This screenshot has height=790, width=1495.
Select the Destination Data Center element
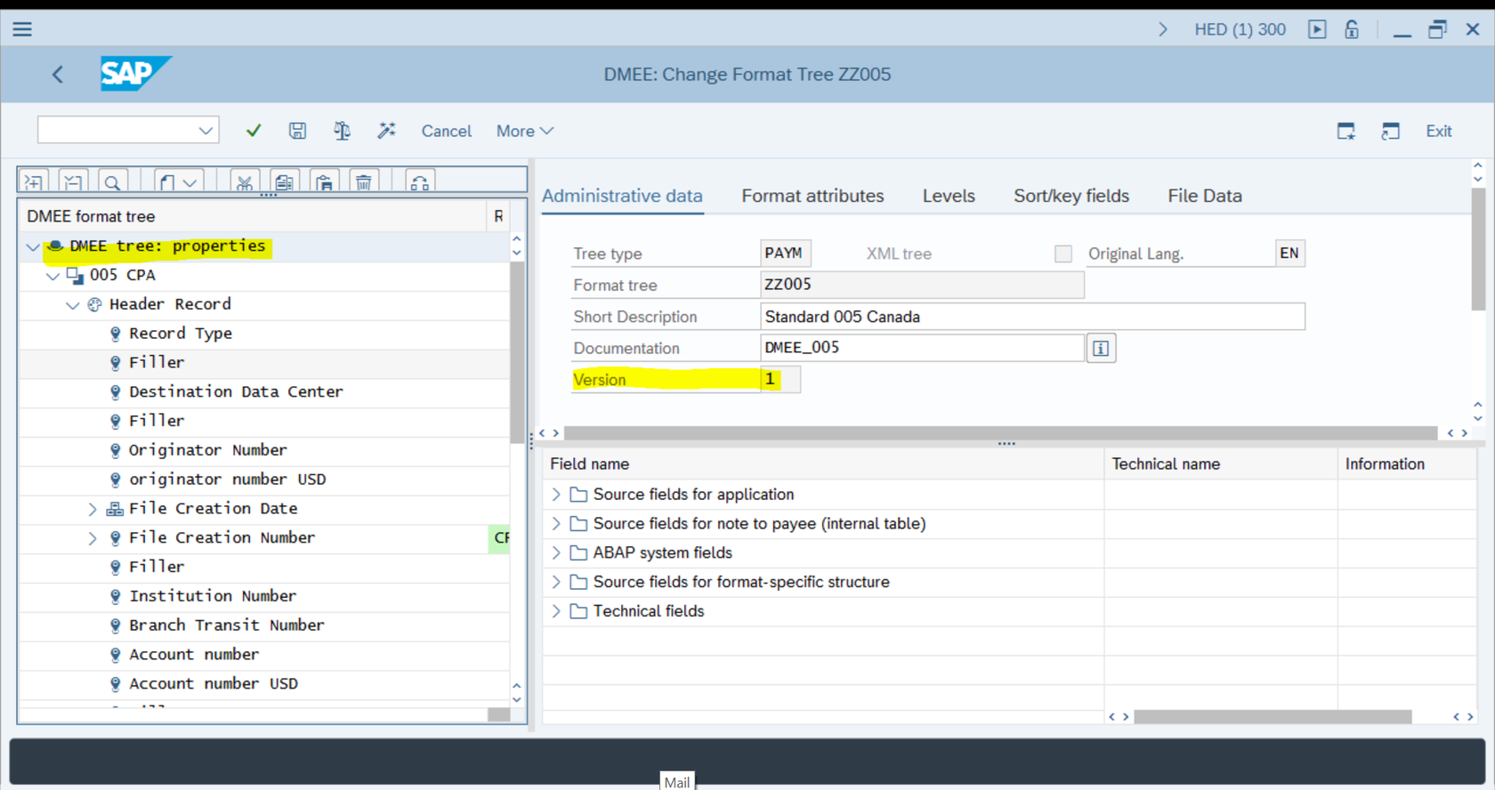[236, 392]
